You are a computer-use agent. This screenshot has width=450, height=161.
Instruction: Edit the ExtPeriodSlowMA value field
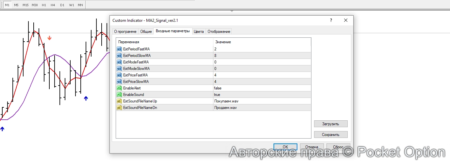261,55
